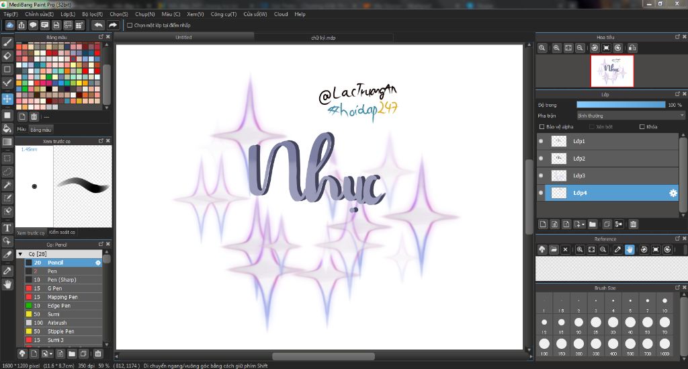Viewport: 688px width, 369px height.
Task: Open the Bộ lọc(R) menu
Action: [x=93, y=14]
